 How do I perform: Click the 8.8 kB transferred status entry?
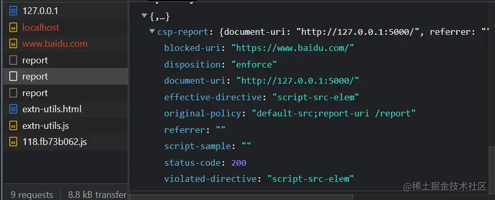(97, 195)
